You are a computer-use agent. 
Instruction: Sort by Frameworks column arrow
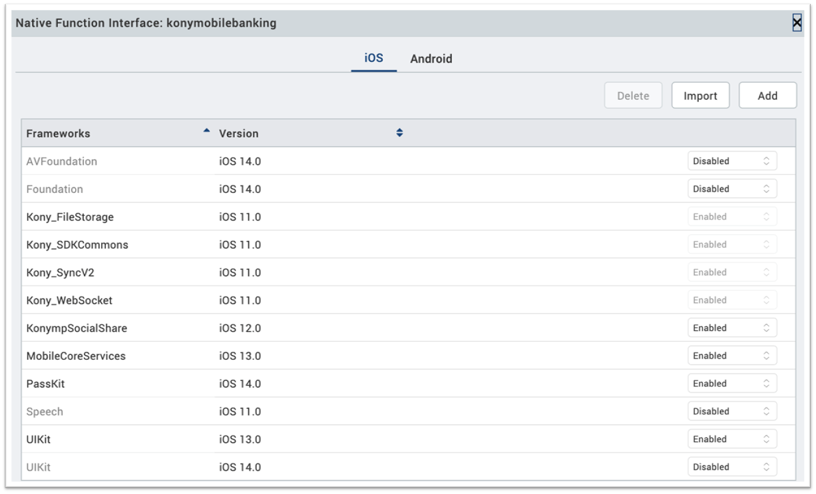[206, 131]
